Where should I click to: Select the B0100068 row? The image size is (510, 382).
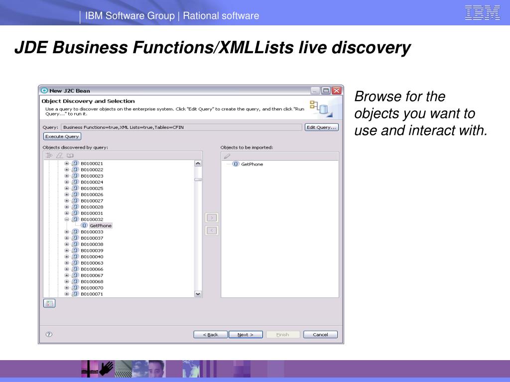[92, 282]
